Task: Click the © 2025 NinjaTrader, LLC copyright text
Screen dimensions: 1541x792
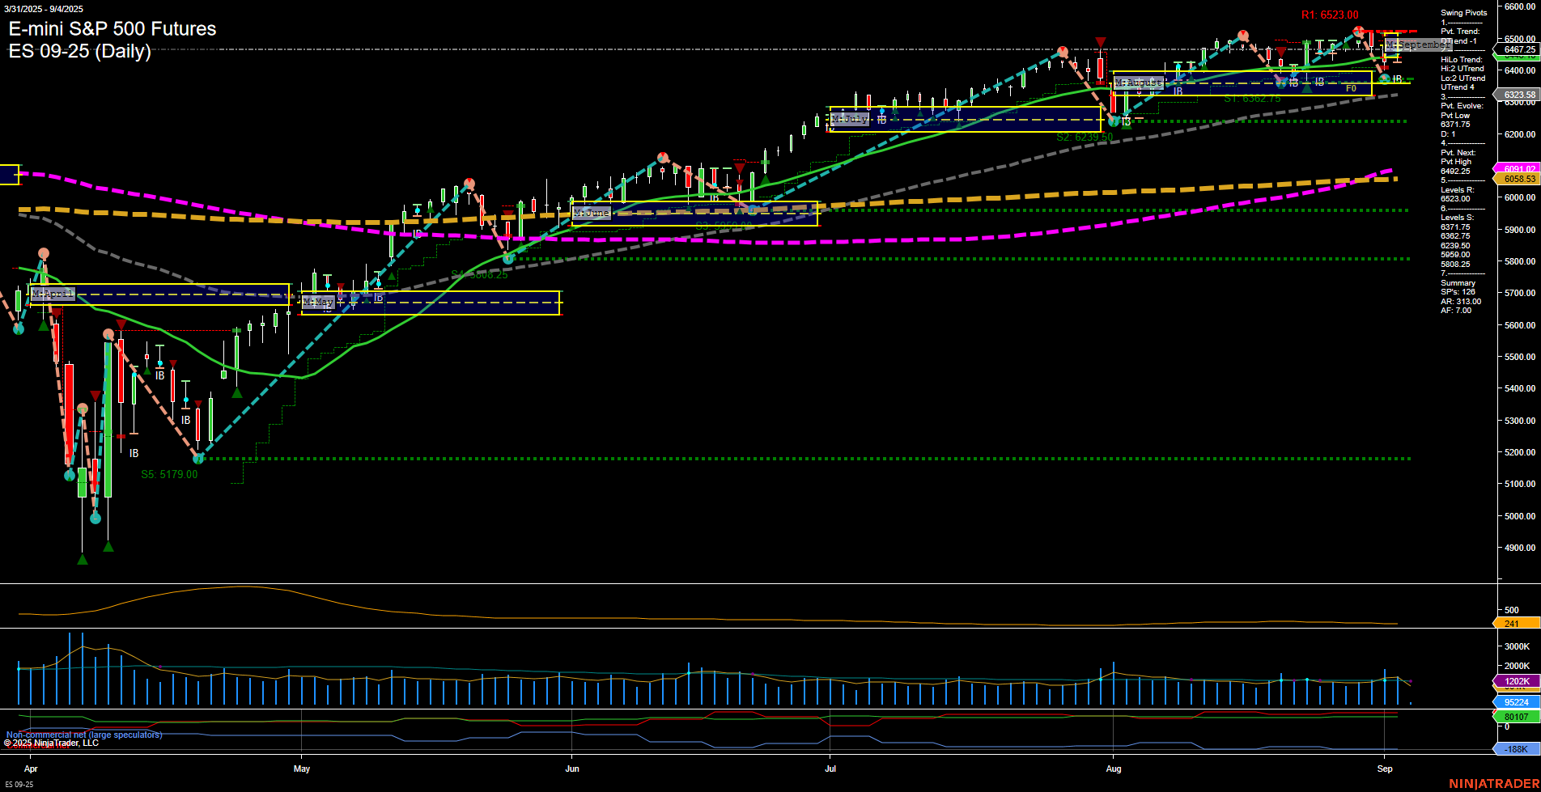Action: coord(50,742)
